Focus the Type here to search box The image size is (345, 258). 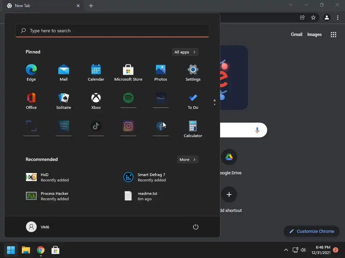[x=112, y=31]
